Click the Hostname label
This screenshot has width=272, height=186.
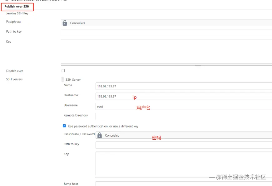(71, 95)
